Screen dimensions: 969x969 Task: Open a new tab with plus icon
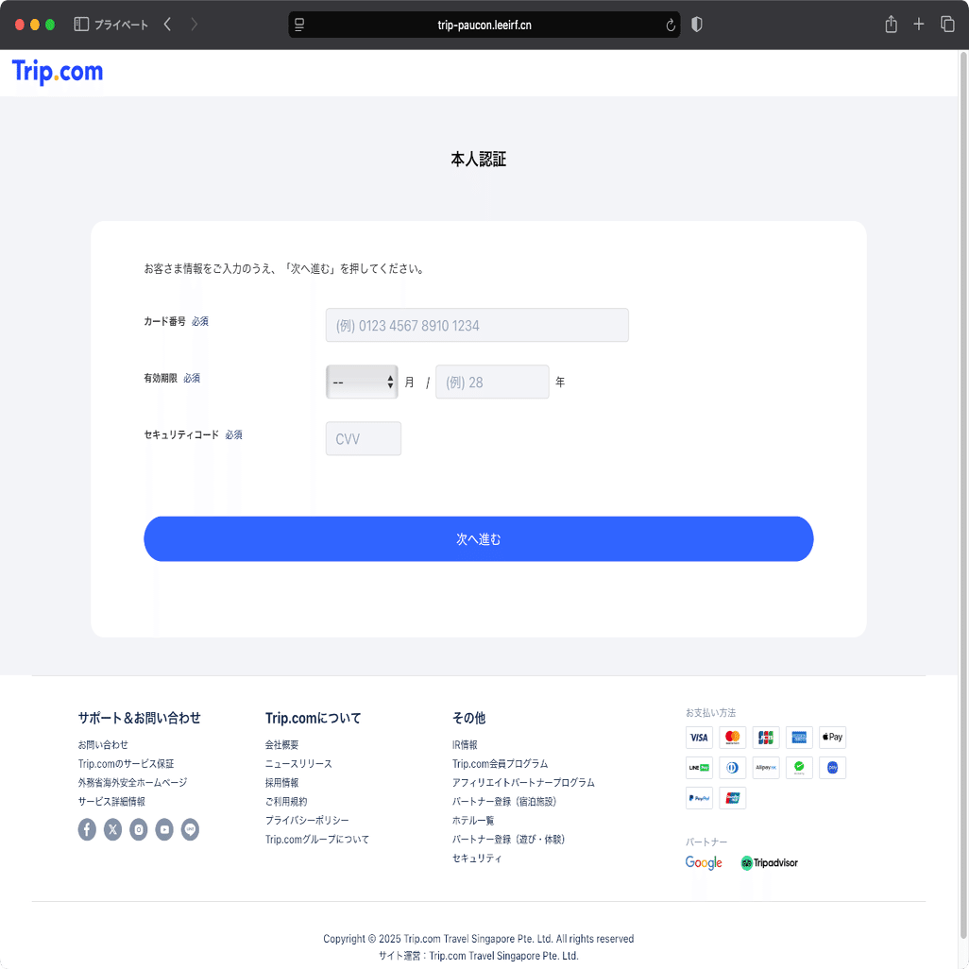(919, 25)
